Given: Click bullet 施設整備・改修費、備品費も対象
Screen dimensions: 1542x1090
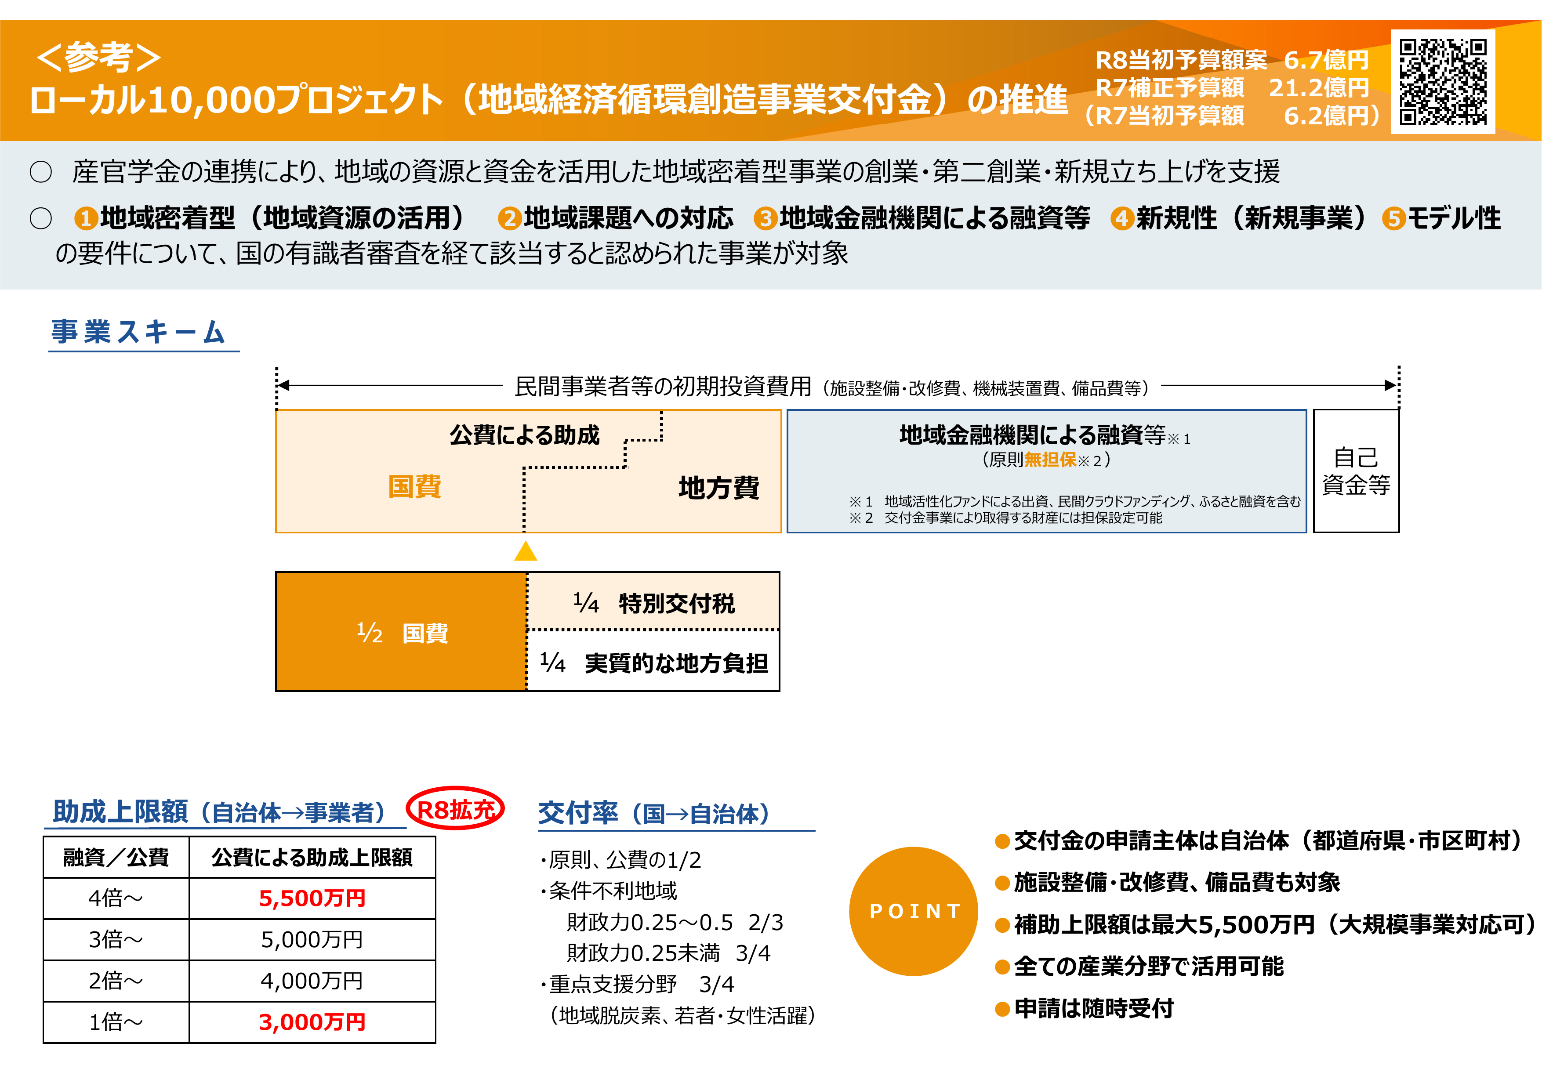Looking at the screenshot, I should (x=1168, y=882).
